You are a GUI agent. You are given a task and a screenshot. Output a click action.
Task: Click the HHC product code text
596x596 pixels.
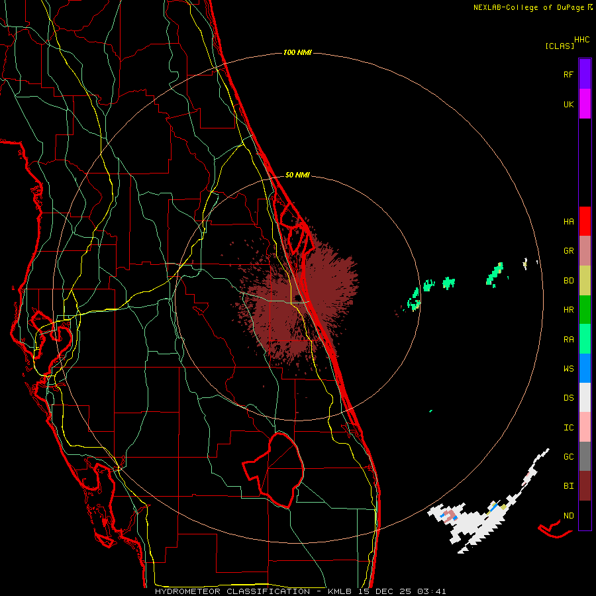click(x=582, y=40)
